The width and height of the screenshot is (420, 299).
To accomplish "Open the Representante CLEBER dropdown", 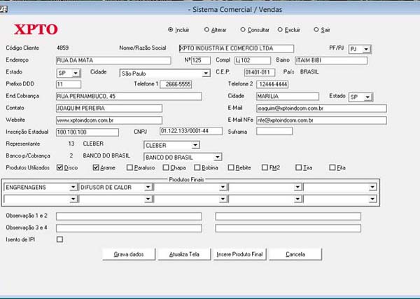I will click(195, 145).
